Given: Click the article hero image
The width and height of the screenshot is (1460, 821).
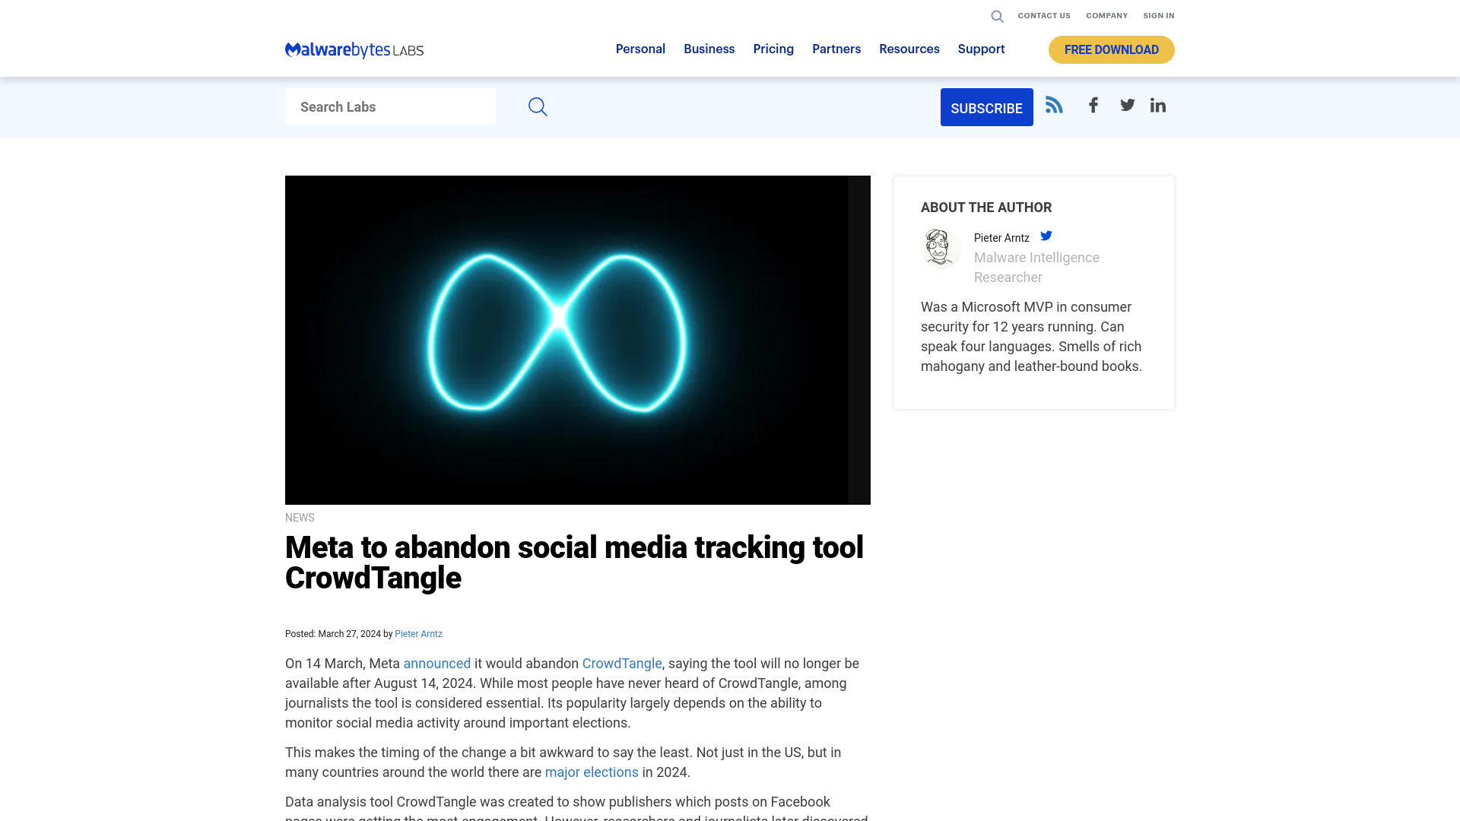Looking at the screenshot, I should pos(578,340).
